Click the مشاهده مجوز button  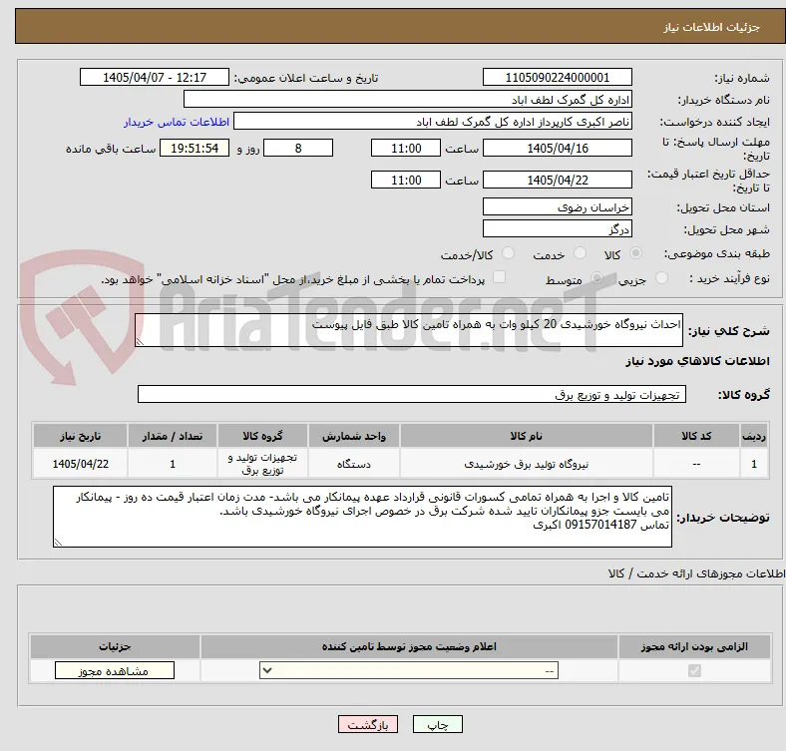[115, 671]
